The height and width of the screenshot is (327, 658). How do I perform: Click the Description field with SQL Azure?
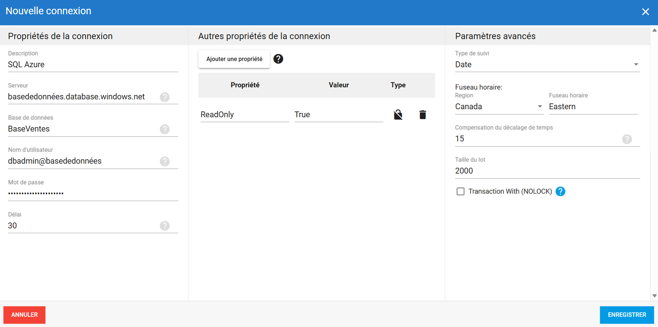coord(93,65)
